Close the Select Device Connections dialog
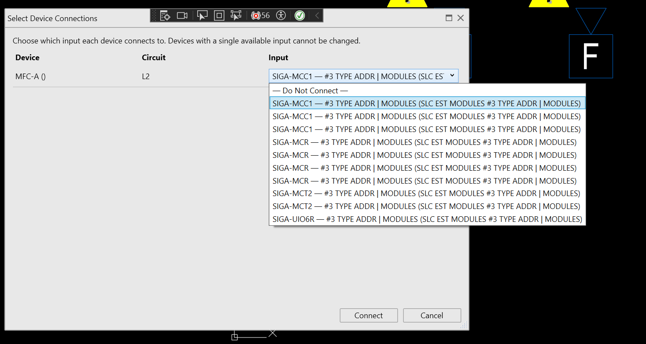This screenshot has width=646, height=344. pyautogui.click(x=460, y=18)
